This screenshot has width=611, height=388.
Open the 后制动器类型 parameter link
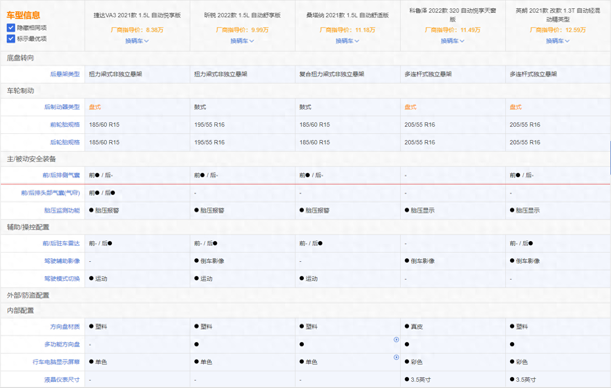pos(62,107)
